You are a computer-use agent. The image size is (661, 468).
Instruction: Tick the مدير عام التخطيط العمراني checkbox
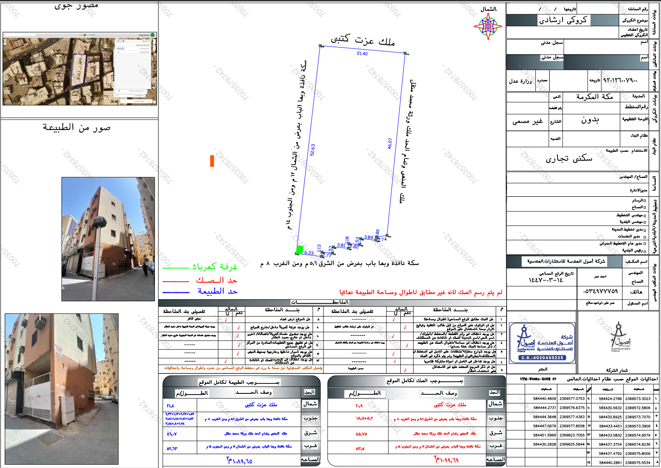[x=645, y=243]
